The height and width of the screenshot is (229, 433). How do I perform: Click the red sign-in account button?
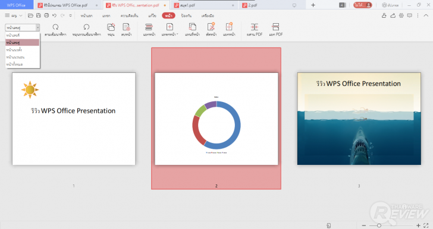coord(363,5)
